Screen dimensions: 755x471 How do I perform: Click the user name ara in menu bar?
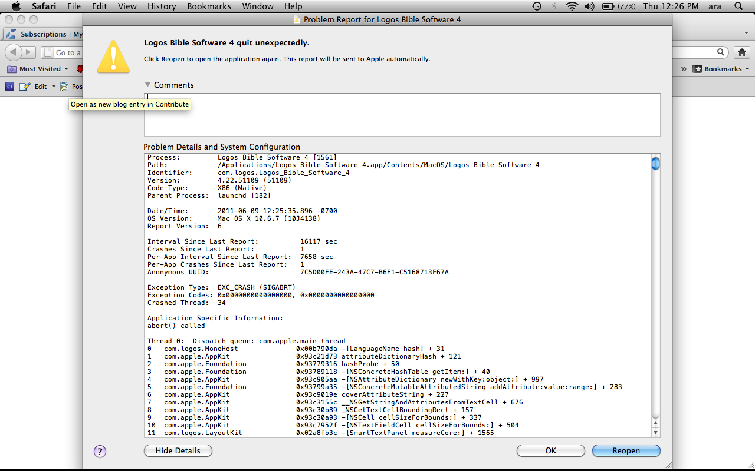pyautogui.click(x=715, y=6)
